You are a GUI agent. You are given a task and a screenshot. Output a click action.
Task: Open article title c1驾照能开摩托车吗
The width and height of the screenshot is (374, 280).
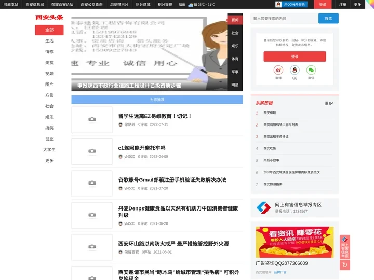pyautogui.click(x=142, y=148)
